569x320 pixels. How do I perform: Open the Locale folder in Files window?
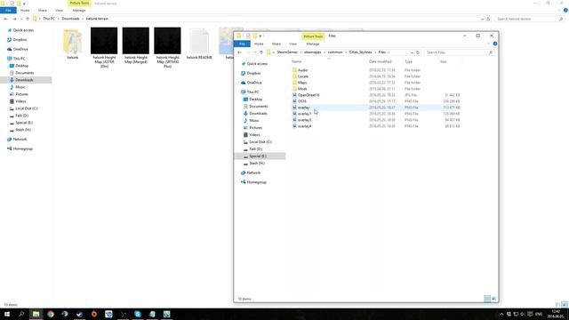coord(303,76)
